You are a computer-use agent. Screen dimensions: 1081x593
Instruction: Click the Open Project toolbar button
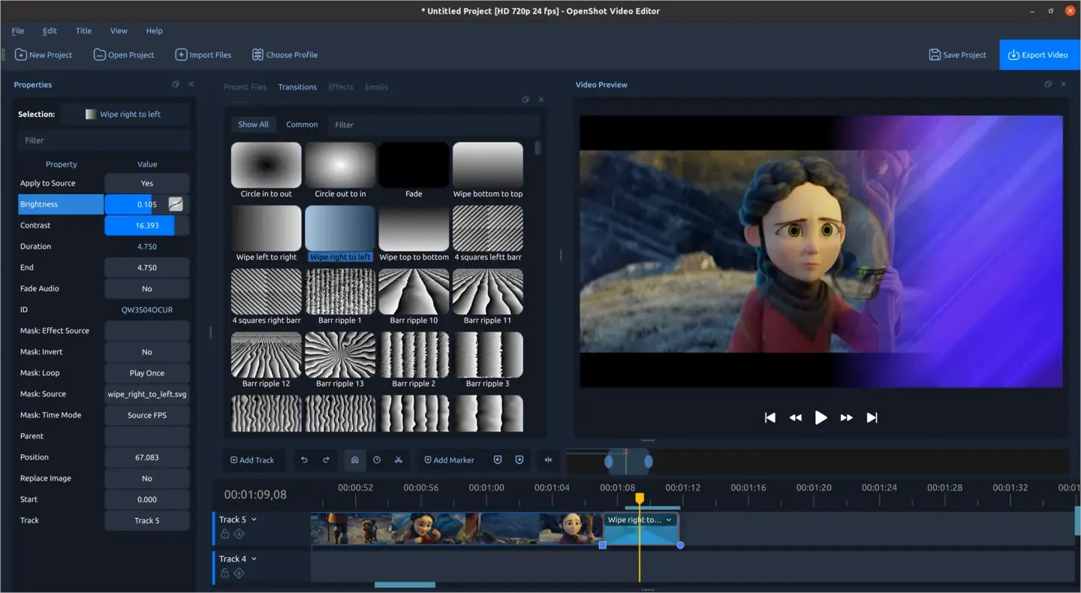click(x=124, y=55)
